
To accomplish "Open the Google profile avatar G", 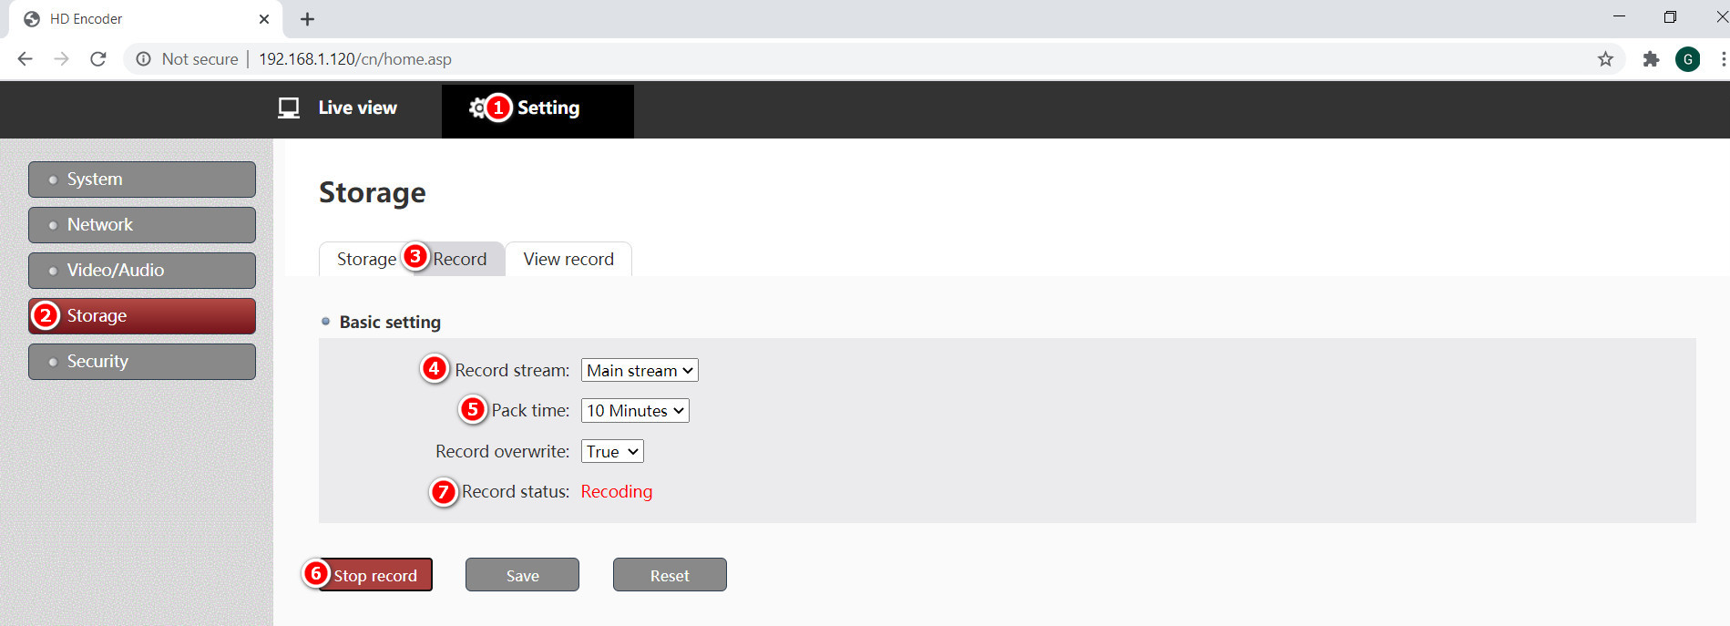I will tap(1687, 59).
